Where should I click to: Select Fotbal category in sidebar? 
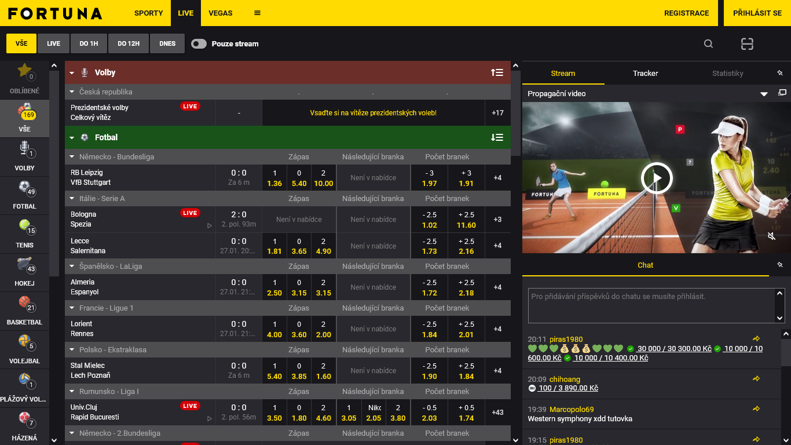[24, 195]
